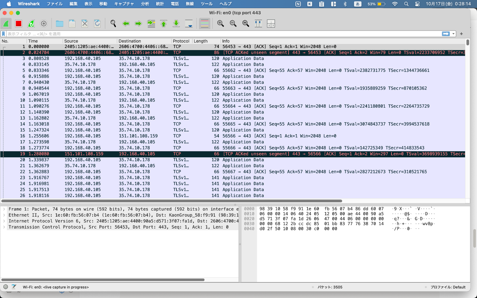Viewport: 477px width, 298px height.
Task: Click the Find Packet magnifier icon
Action: pyautogui.click(x=113, y=23)
